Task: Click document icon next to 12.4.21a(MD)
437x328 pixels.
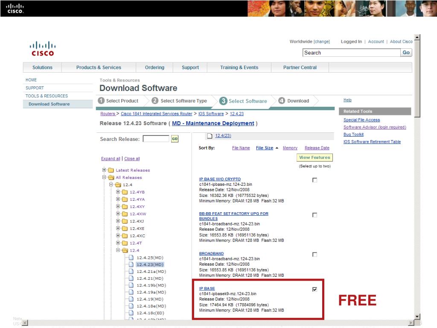Action: tap(131, 271)
